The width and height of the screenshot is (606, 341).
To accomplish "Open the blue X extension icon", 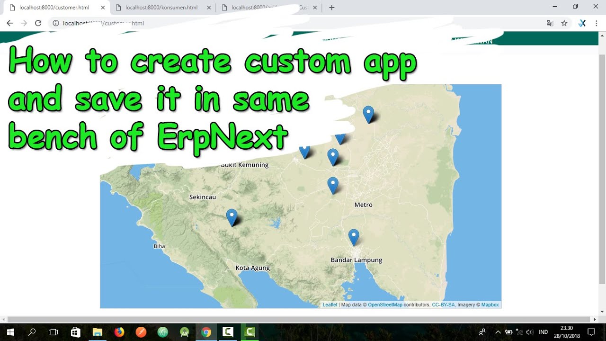I will [x=582, y=23].
